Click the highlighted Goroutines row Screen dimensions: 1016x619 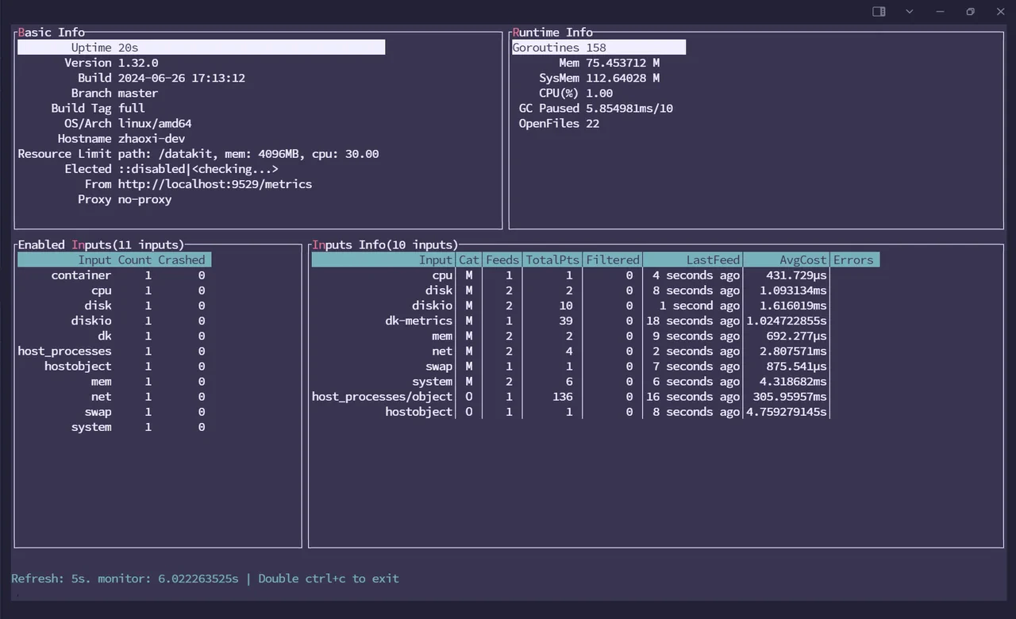click(598, 48)
